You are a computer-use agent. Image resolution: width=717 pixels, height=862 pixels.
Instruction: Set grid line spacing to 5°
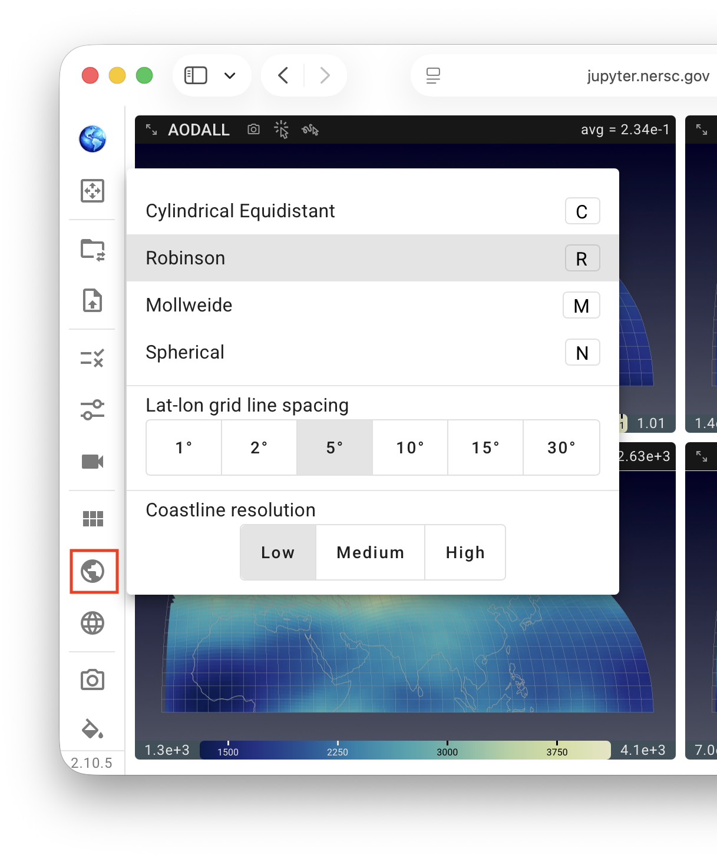pyautogui.click(x=335, y=447)
